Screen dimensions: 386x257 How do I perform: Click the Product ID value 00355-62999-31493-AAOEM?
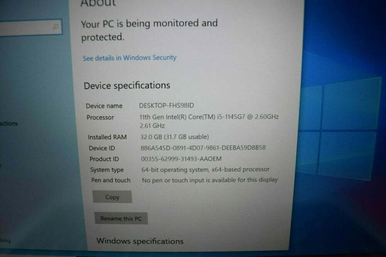pyautogui.click(x=181, y=159)
